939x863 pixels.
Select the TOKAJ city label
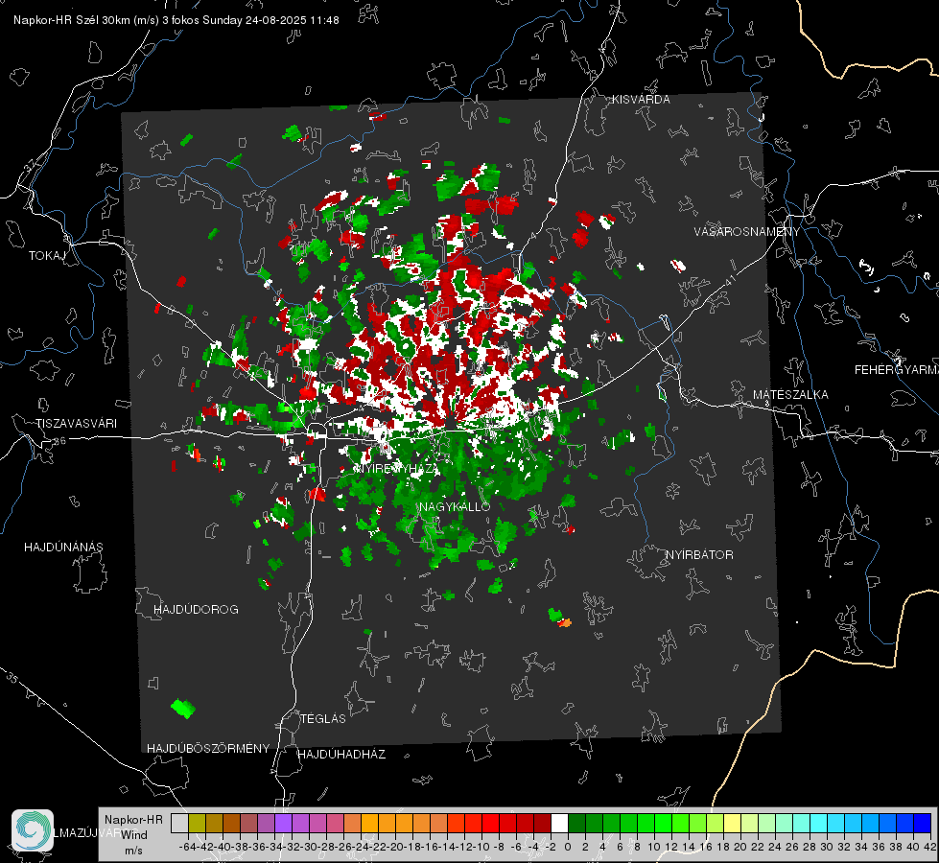point(47,256)
